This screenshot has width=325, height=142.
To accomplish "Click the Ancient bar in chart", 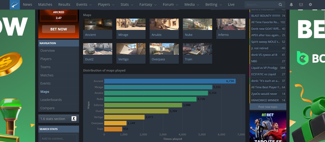I will tap(170, 81).
